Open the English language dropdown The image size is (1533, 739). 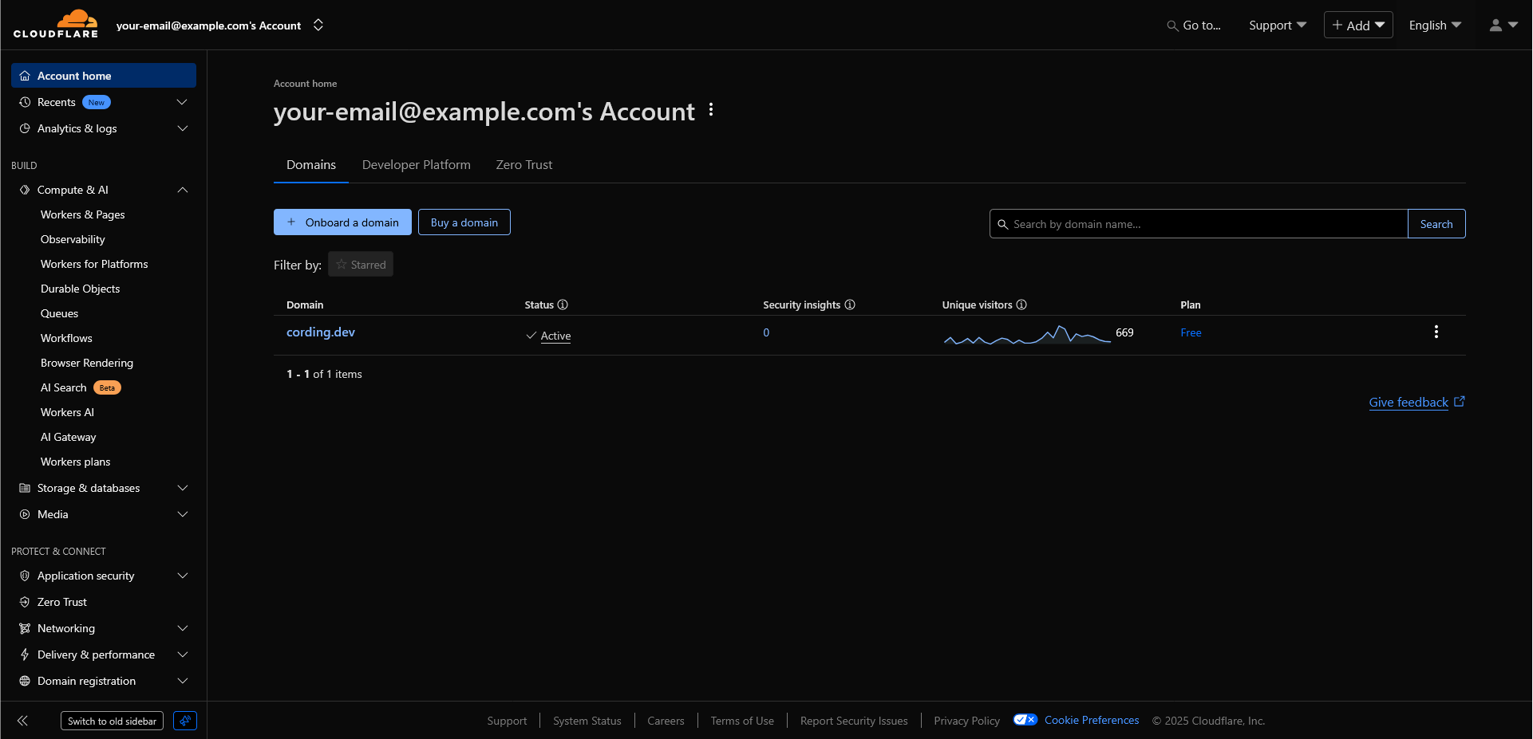[x=1435, y=26]
